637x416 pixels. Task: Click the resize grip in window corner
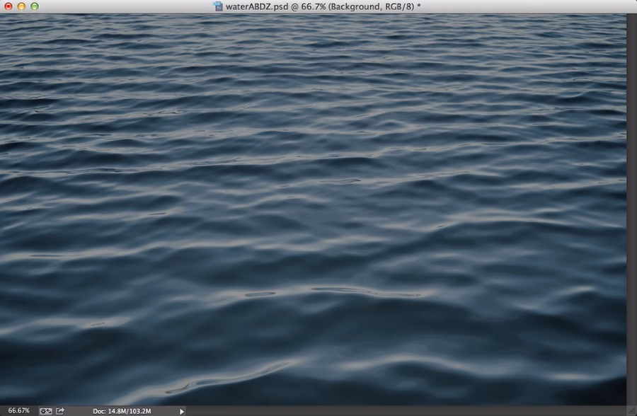point(631,410)
